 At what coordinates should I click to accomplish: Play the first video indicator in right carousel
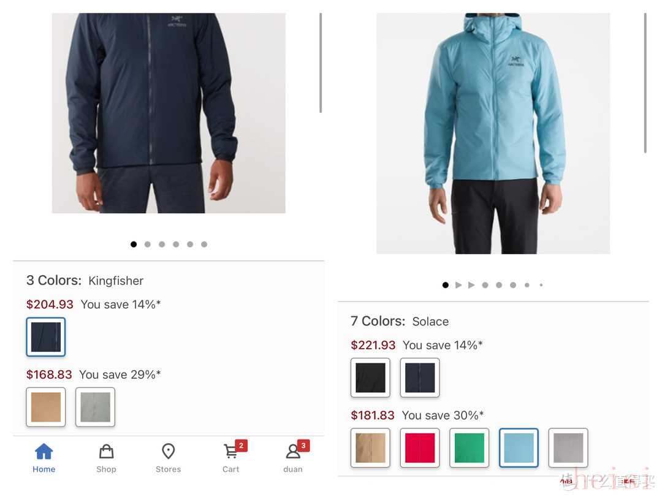(458, 285)
